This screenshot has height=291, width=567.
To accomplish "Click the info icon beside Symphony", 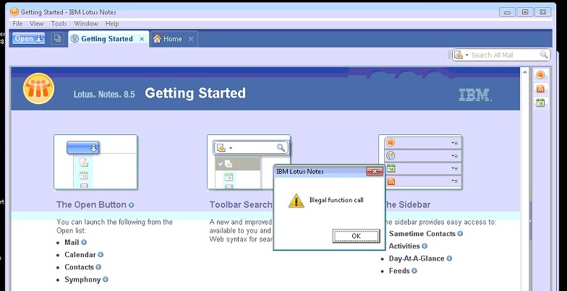I will click(x=106, y=279).
